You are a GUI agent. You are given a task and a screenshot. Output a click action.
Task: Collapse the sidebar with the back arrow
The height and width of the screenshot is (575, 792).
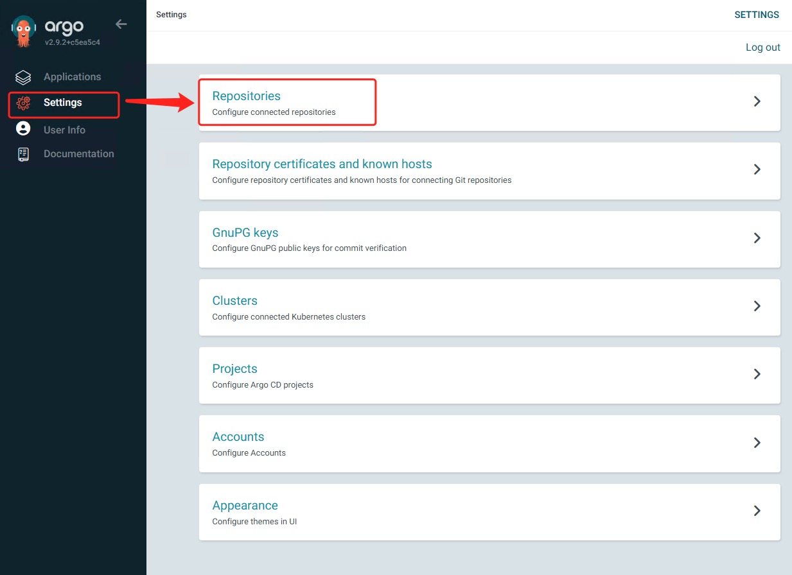point(121,24)
